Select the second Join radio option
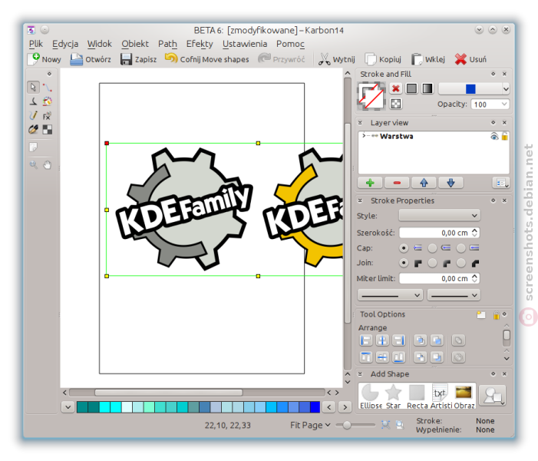This screenshot has width=538, height=461. point(432,263)
